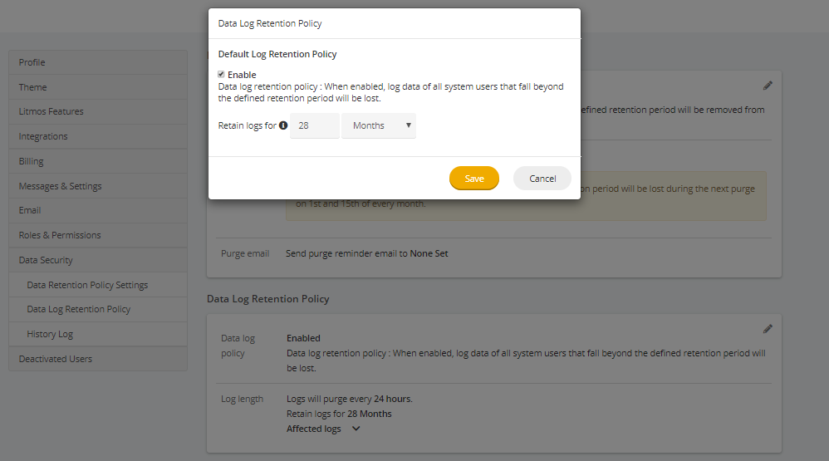Select Data Retention Policy Settings sub-item

[98, 285]
